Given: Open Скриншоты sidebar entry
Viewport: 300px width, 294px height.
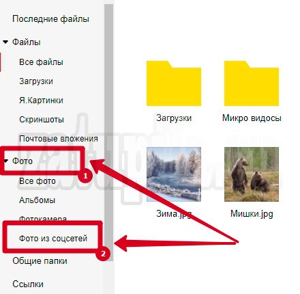Looking at the screenshot, I should [42, 120].
